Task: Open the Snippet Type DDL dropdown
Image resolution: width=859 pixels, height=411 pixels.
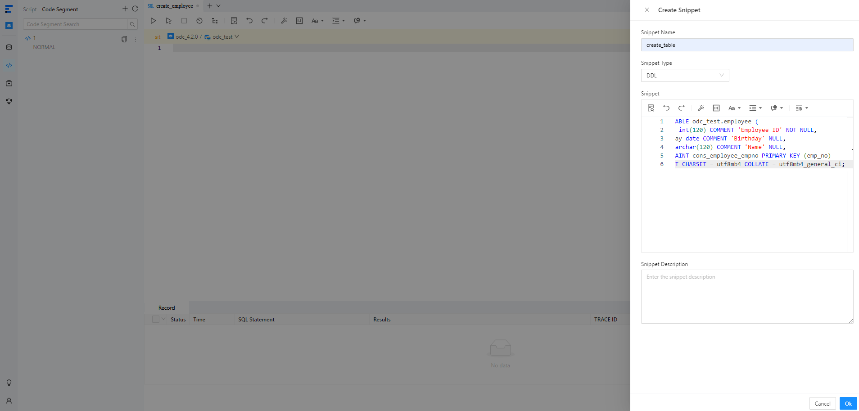Action: coord(684,75)
